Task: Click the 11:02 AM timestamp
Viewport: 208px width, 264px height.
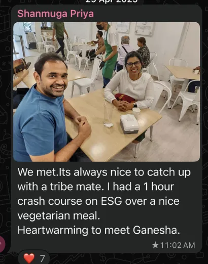Action: (178, 245)
